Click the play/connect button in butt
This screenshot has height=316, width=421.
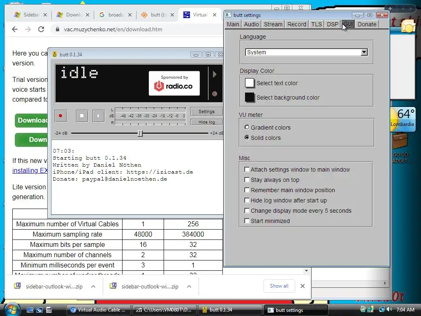coord(98,116)
